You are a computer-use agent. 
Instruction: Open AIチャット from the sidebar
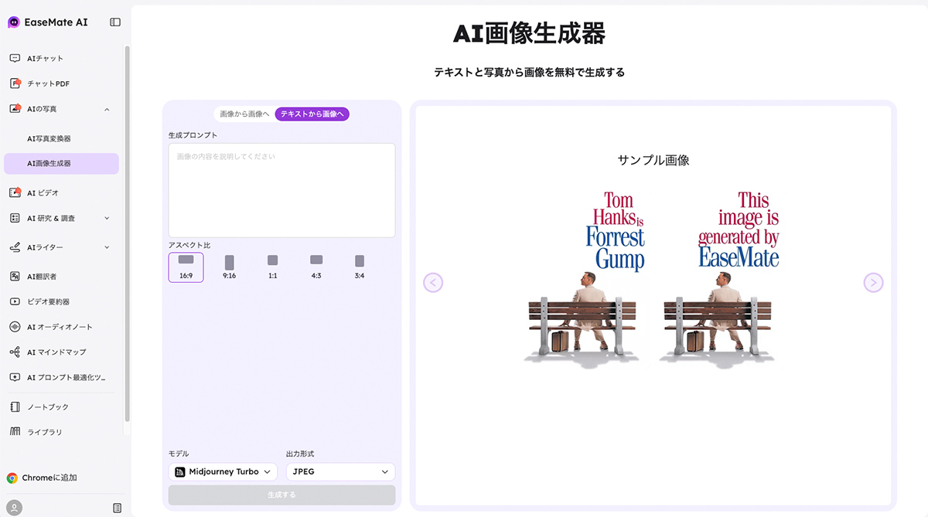coord(45,59)
